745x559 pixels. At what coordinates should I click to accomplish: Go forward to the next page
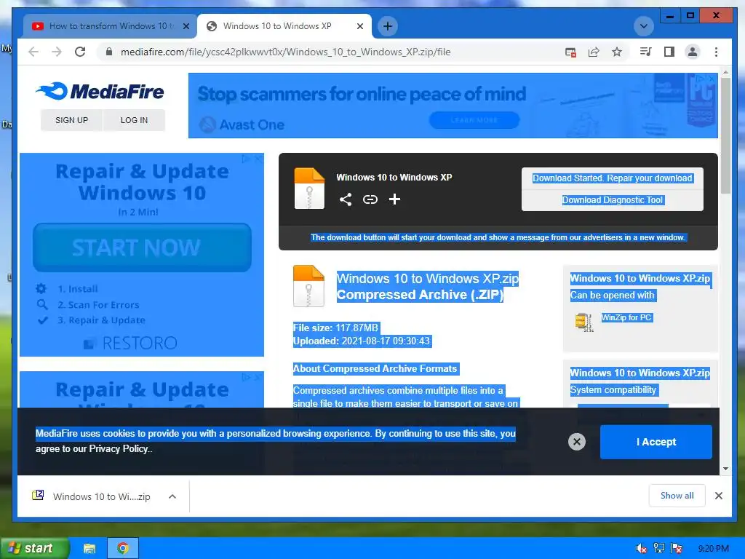point(57,52)
